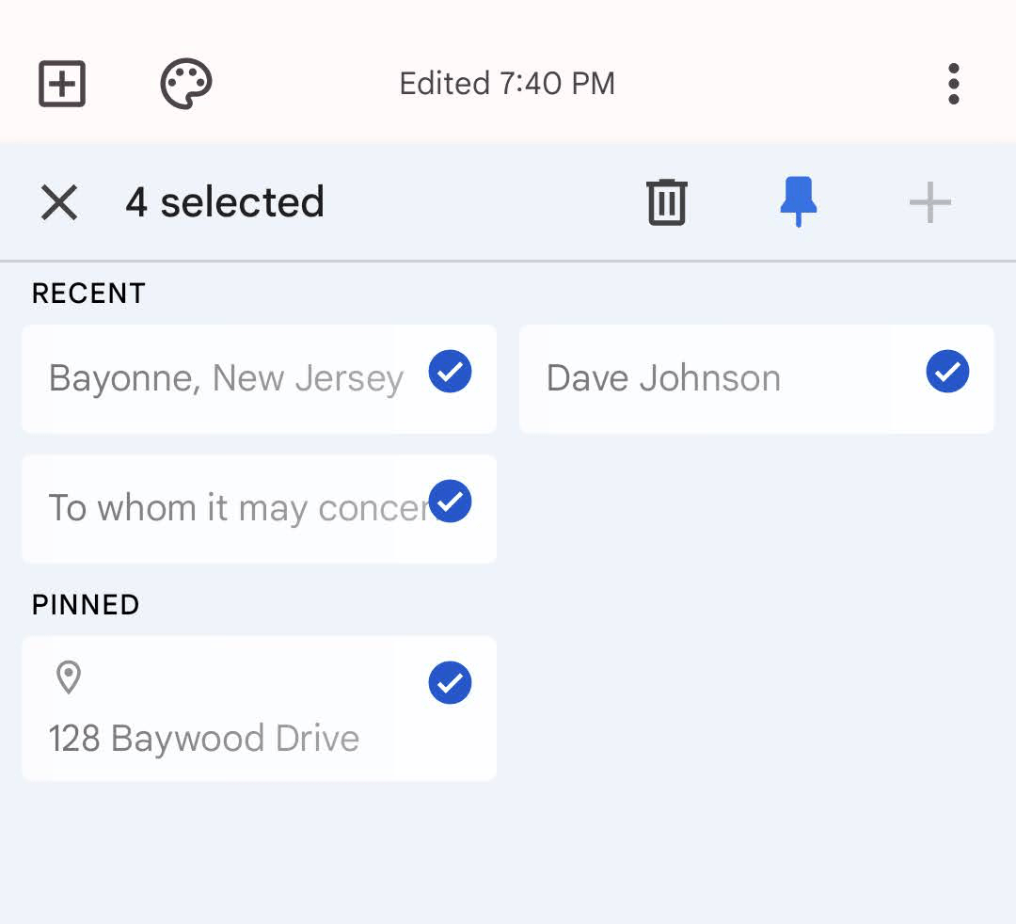
Task: Uncheck the 128 Baywood Drive card
Action: click(450, 682)
